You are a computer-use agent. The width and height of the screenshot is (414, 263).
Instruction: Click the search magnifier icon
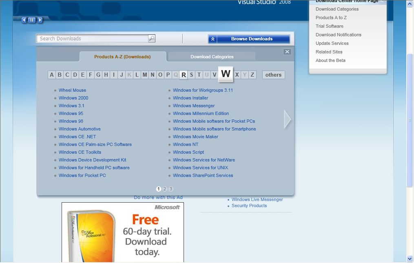[x=151, y=39]
